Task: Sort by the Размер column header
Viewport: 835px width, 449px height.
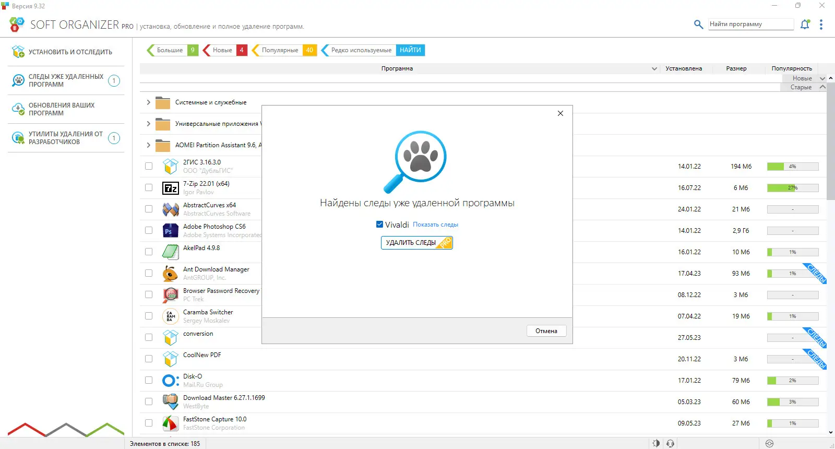Action: [x=736, y=69]
